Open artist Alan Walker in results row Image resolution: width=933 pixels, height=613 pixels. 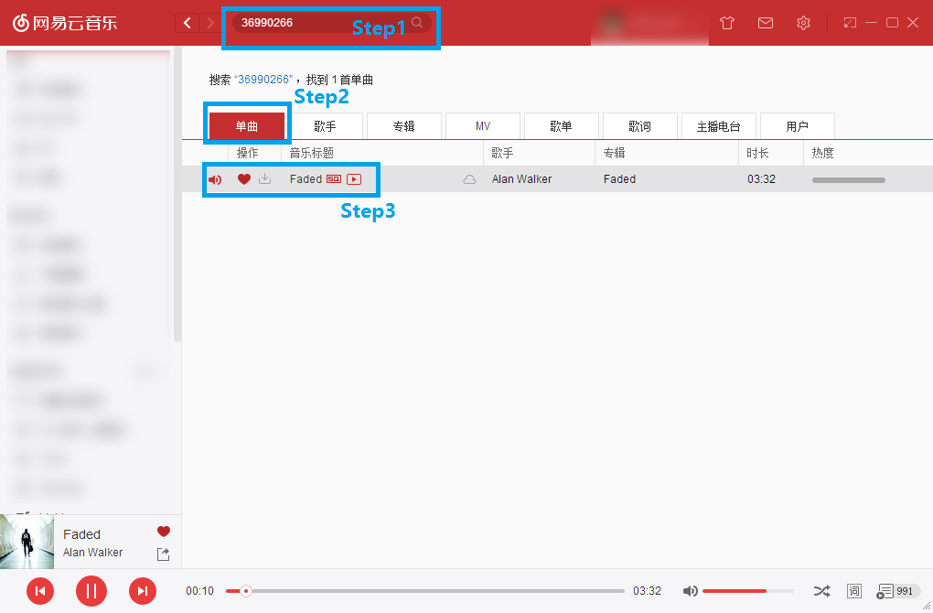[x=521, y=179]
